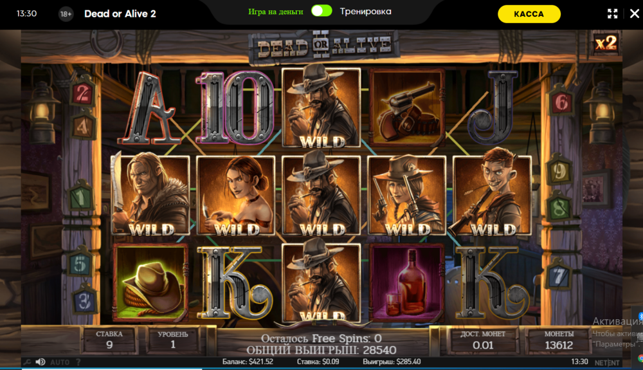
Task: Mute the game sound speaker icon
Action: [40, 362]
